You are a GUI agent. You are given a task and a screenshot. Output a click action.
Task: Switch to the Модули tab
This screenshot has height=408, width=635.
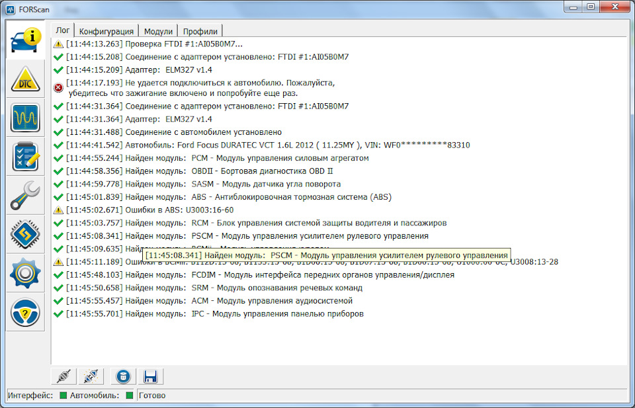click(x=158, y=31)
